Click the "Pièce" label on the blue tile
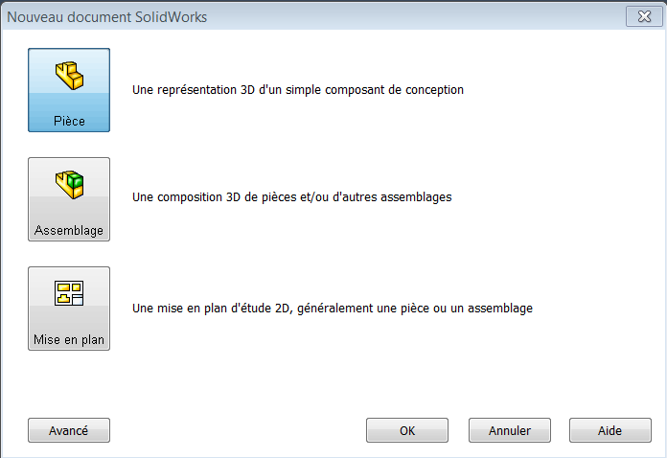Screen dimensions: 667x458 pyautogui.click(x=69, y=121)
